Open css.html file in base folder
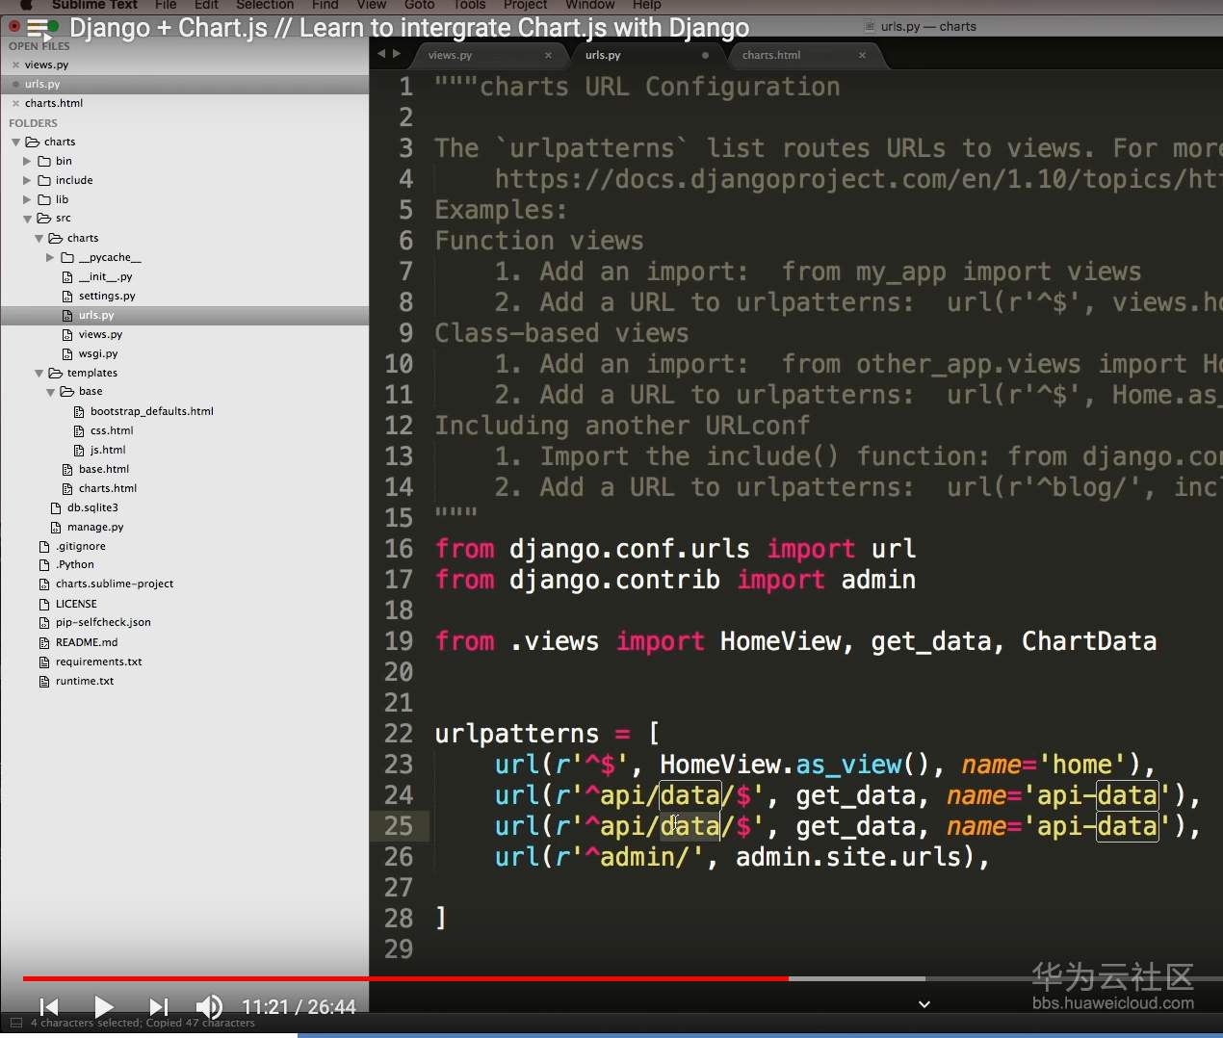This screenshot has height=1038, width=1223. tap(112, 430)
